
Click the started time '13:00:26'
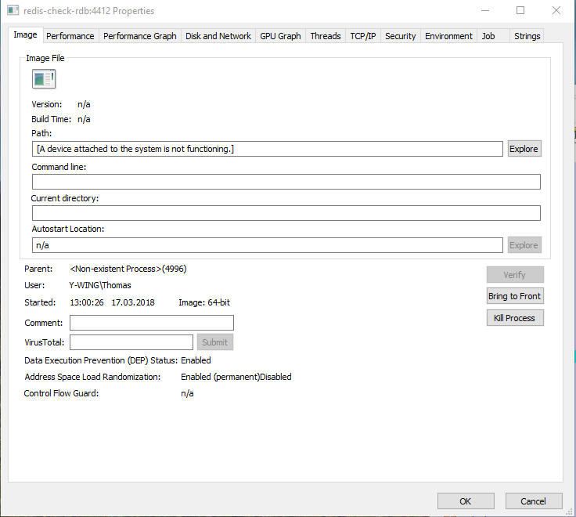click(87, 302)
